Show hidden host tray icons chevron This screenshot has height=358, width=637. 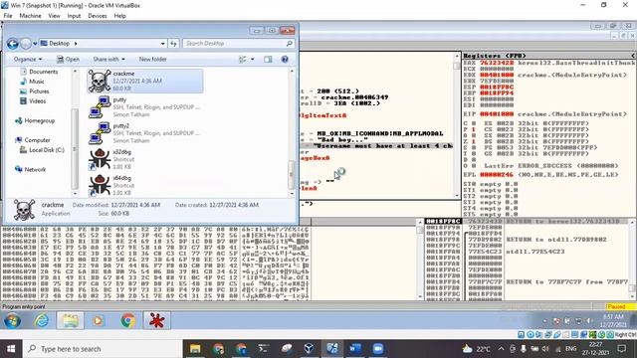501,349
